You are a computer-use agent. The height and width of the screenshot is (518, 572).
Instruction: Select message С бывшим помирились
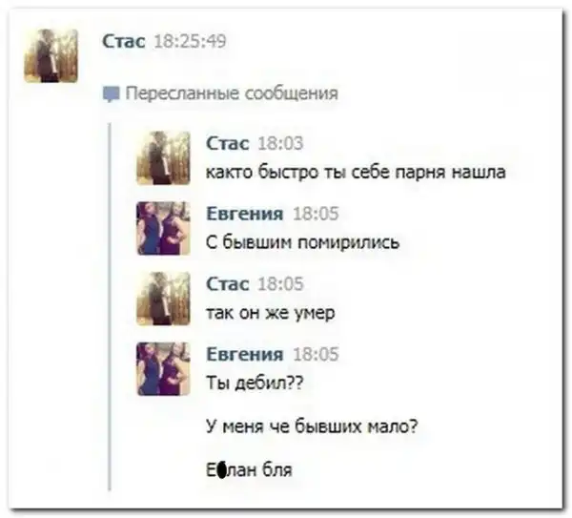pyautogui.click(x=303, y=242)
